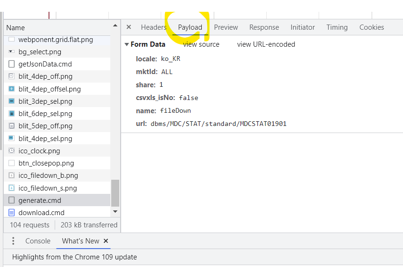This screenshot has height=267, width=403.
Task: Switch to the Preview tab
Action: (x=226, y=27)
